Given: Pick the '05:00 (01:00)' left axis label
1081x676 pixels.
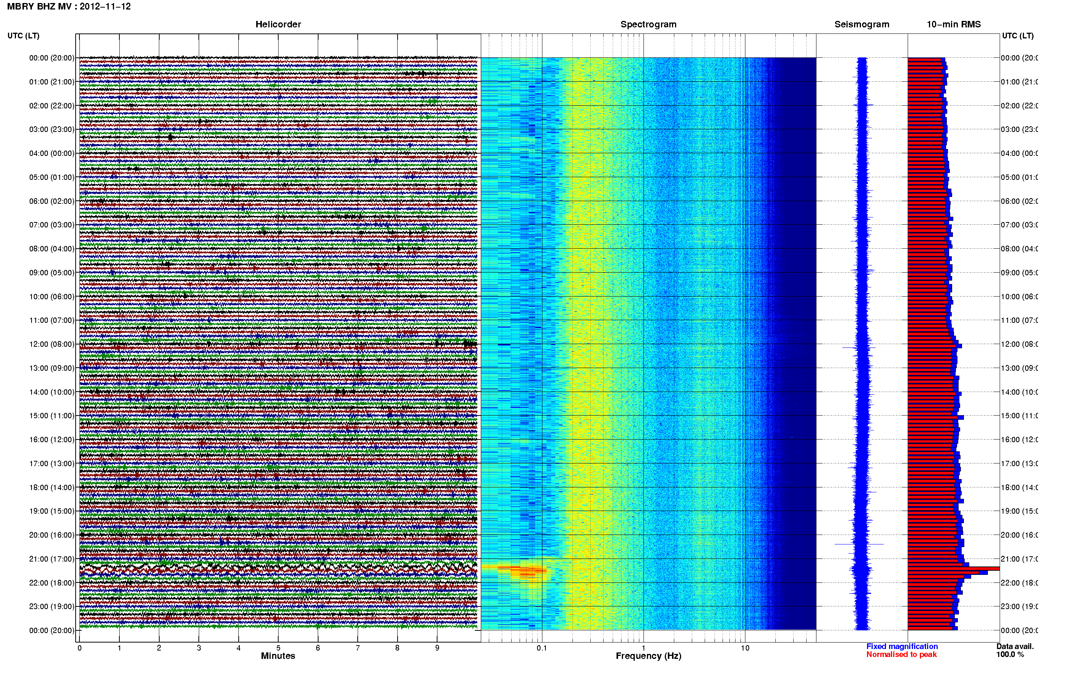Looking at the screenshot, I should click(x=52, y=177).
